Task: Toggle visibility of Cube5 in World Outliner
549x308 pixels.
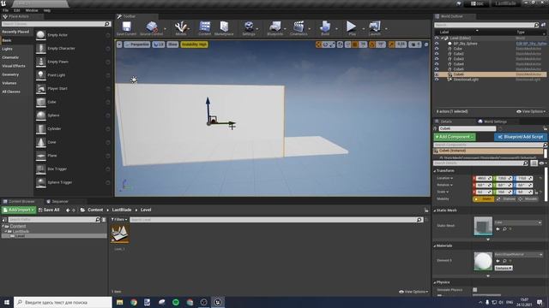Action: pyautogui.click(x=437, y=69)
